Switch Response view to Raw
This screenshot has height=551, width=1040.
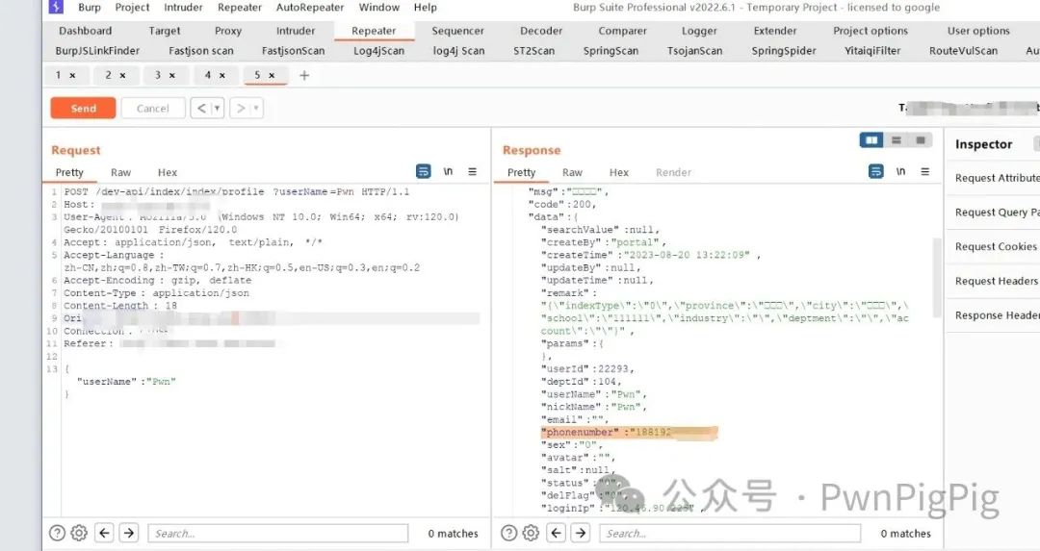click(x=572, y=172)
